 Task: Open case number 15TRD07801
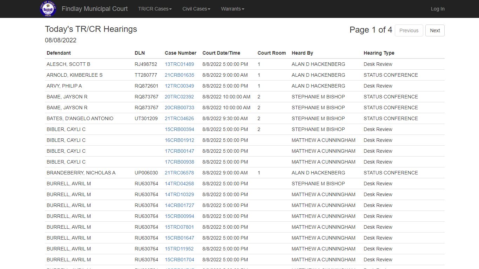pos(179,227)
